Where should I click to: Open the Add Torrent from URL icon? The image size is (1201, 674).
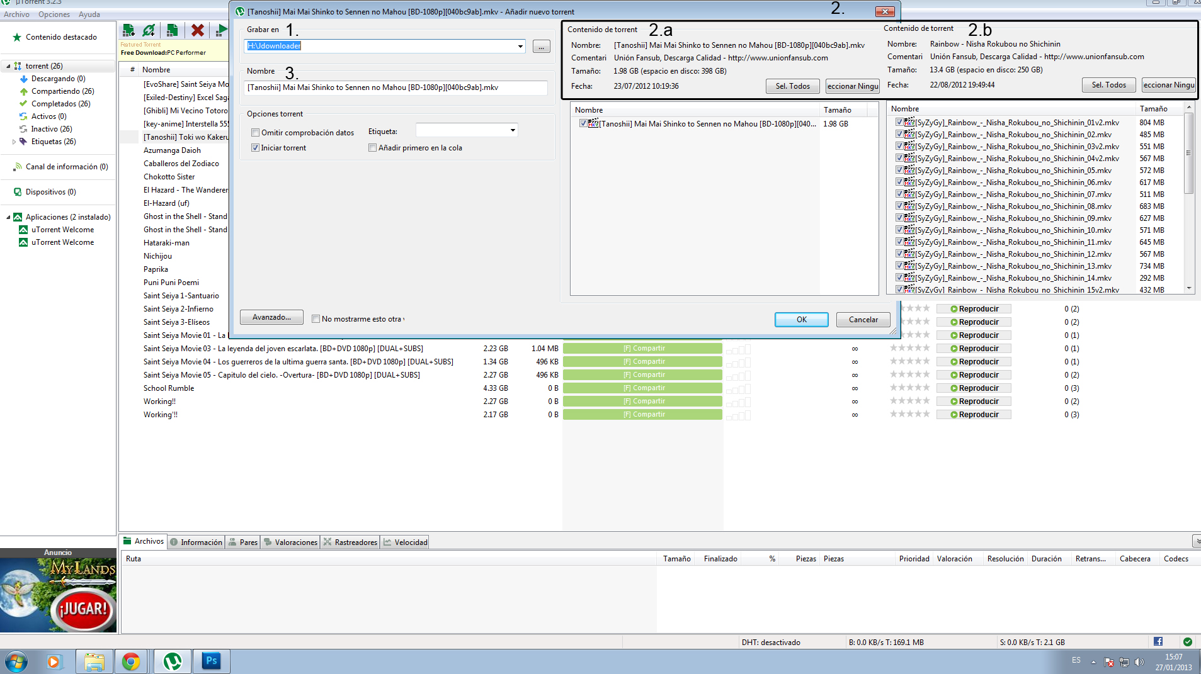149,30
